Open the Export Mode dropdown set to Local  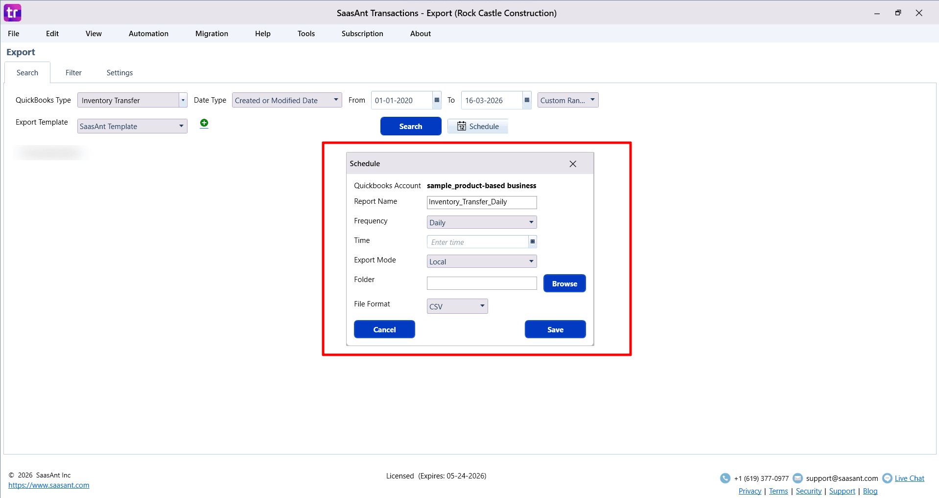pyautogui.click(x=482, y=261)
